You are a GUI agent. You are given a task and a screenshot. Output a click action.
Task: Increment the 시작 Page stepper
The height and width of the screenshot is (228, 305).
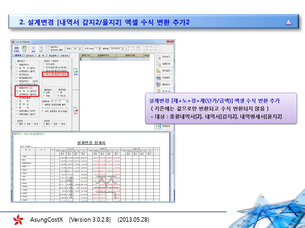(100, 47)
